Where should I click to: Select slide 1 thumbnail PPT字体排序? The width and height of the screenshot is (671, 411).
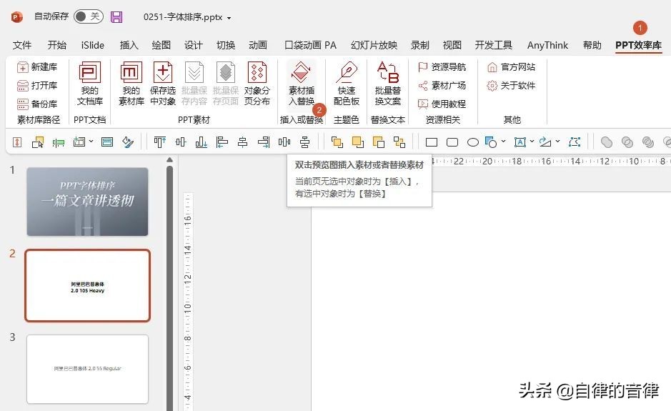pos(87,202)
